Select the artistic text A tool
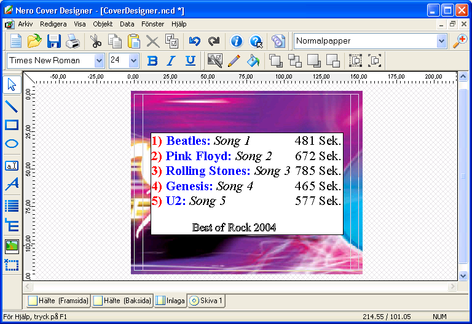 coord(12,184)
